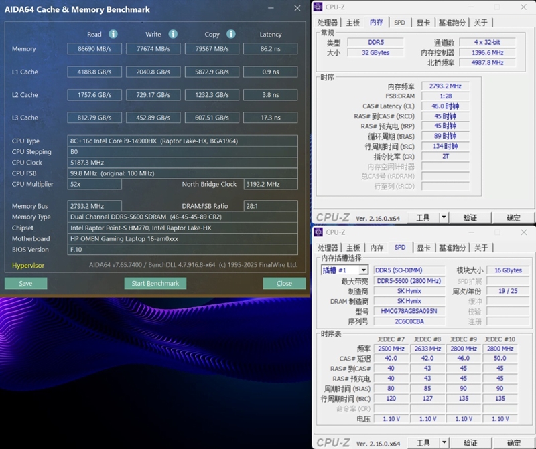Screen dimensions: 536x449
Task: Click the Save button in AIDA64
Action: [25, 283]
